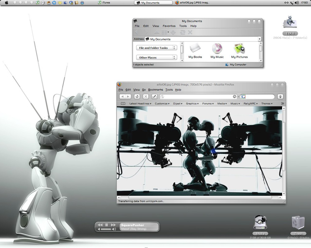Click the network arrows tray icon

(x=286, y=2)
